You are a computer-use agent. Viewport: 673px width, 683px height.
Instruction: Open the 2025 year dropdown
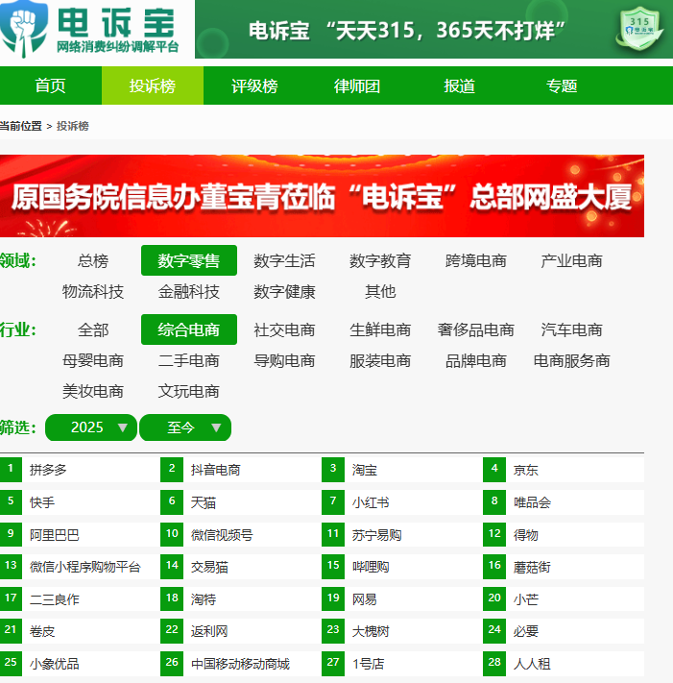click(91, 427)
